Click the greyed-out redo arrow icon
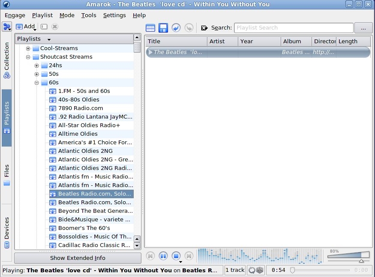The image size is (375, 277). pos(189,28)
